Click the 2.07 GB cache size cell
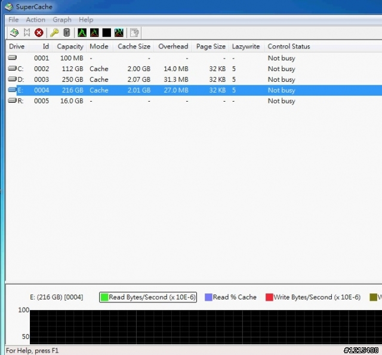The image size is (382, 355). (x=139, y=79)
